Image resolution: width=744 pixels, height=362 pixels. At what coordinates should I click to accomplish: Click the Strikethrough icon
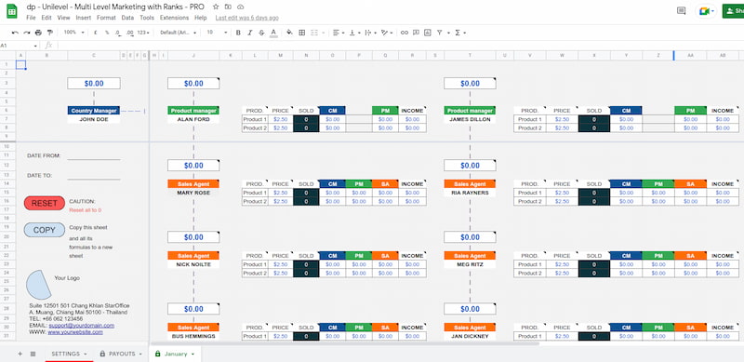[261, 33]
